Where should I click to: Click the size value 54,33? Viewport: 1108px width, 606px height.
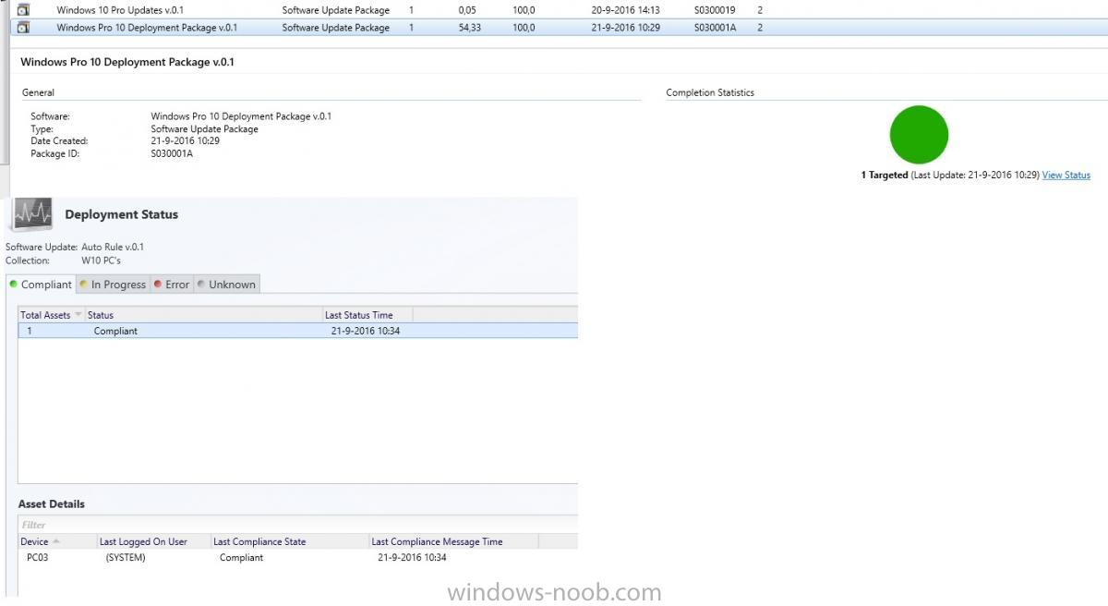[470, 28]
